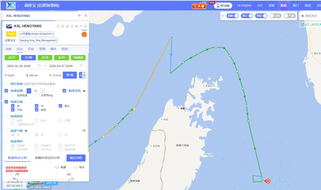Switch to the 历史 tab
The width and height of the screenshot is (321, 190).
coord(31,49)
